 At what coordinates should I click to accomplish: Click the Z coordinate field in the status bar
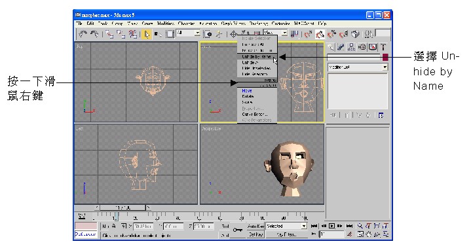(203, 226)
